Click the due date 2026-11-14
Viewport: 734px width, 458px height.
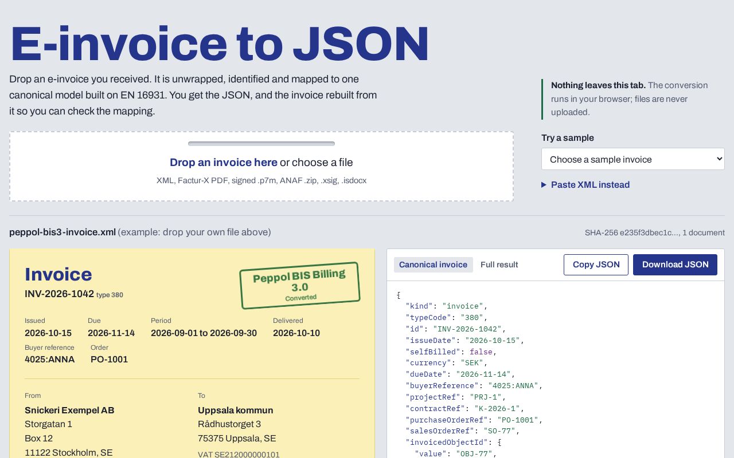pyautogui.click(x=111, y=333)
